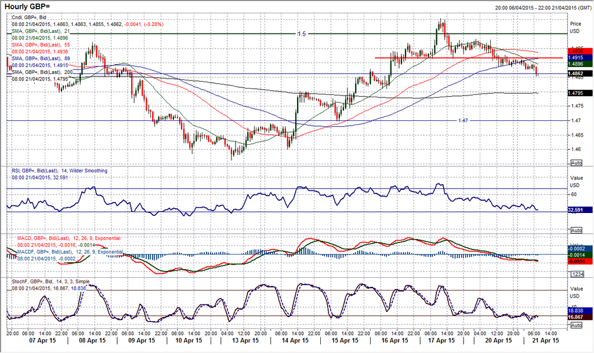
Task: Select the SMA 89 legend label
Action: click(x=41, y=58)
